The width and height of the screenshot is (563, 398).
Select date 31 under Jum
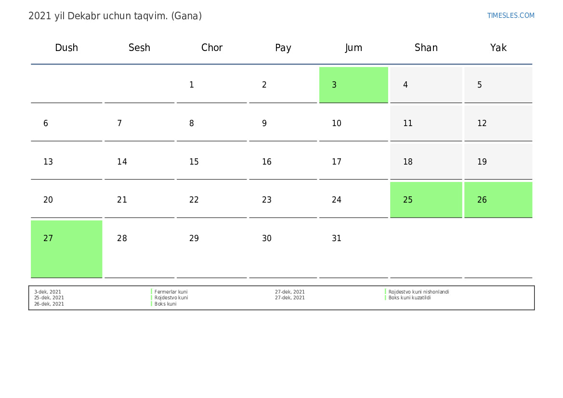pos(354,249)
